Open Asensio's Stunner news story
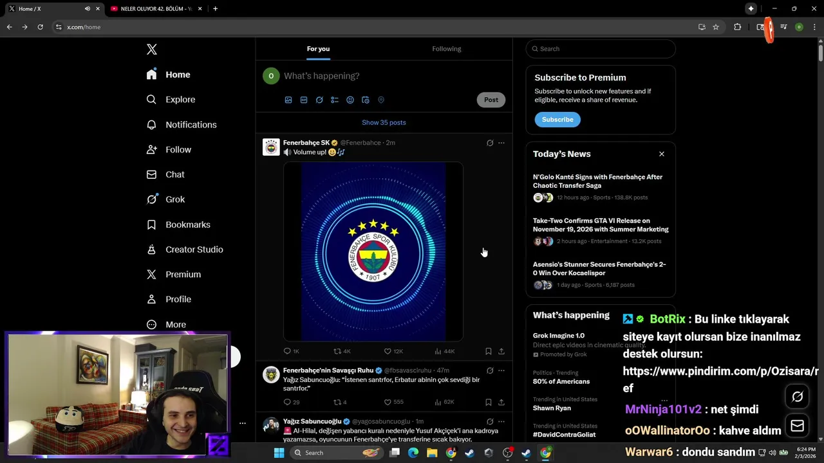 (x=601, y=275)
